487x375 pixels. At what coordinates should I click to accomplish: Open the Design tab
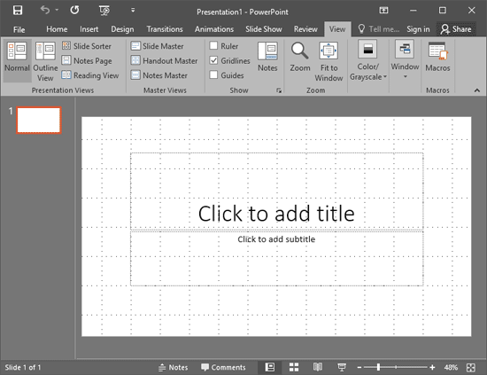pyautogui.click(x=122, y=29)
